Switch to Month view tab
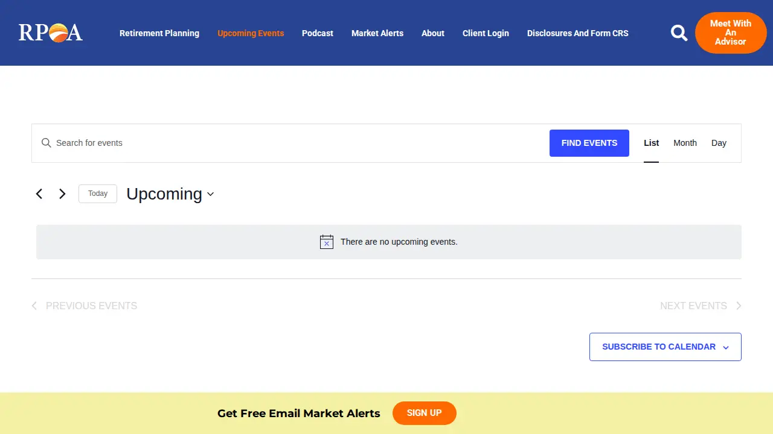The image size is (773, 434). [x=685, y=143]
